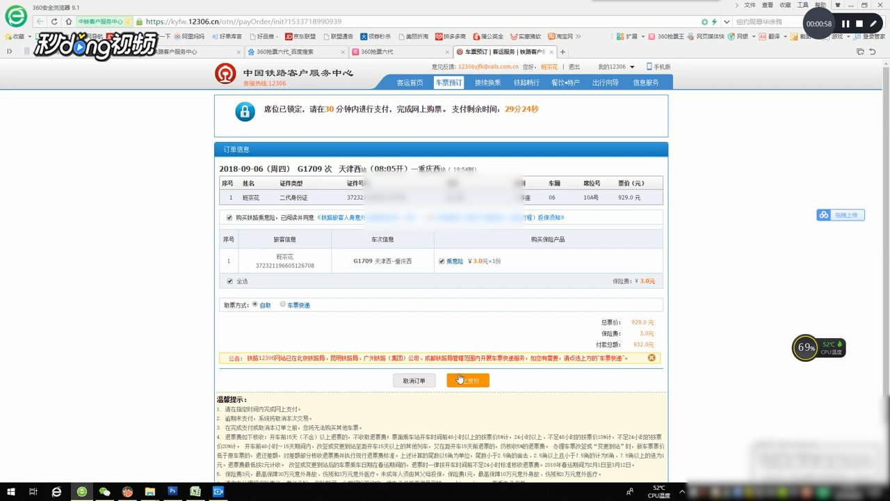The image size is (890, 501).
Task: Click the 京东联盟 bookmark icon
Action: pyautogui.click(x=290, y=35)
